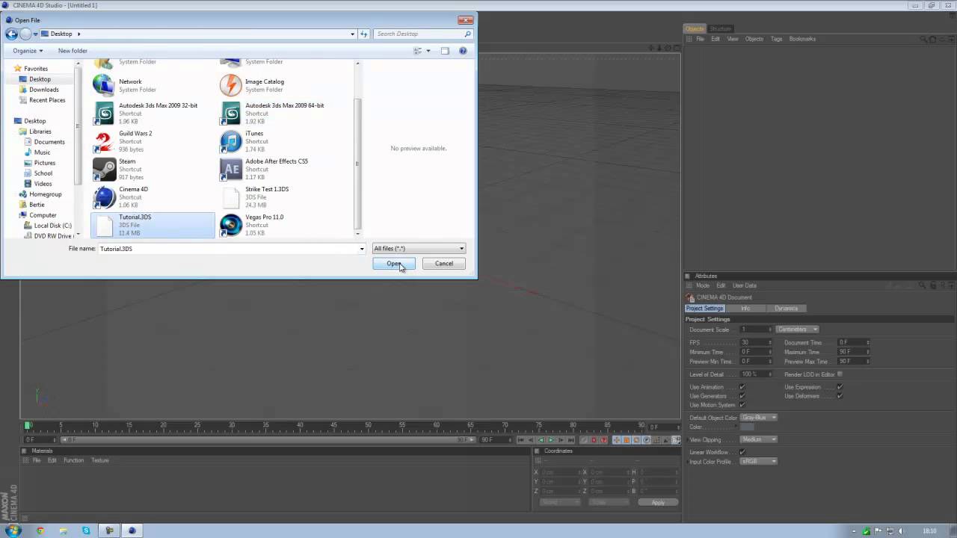Toggle the preview pane icon
957x538 pixels.
point(445,51)
